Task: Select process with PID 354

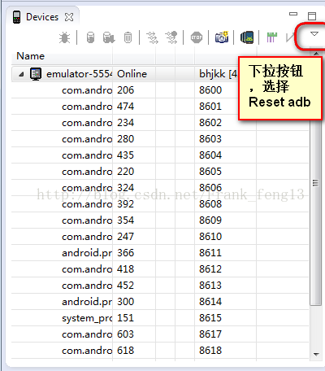Action: 160,220
